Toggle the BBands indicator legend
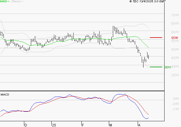181x127 pixels. click(x=16, y=1)
